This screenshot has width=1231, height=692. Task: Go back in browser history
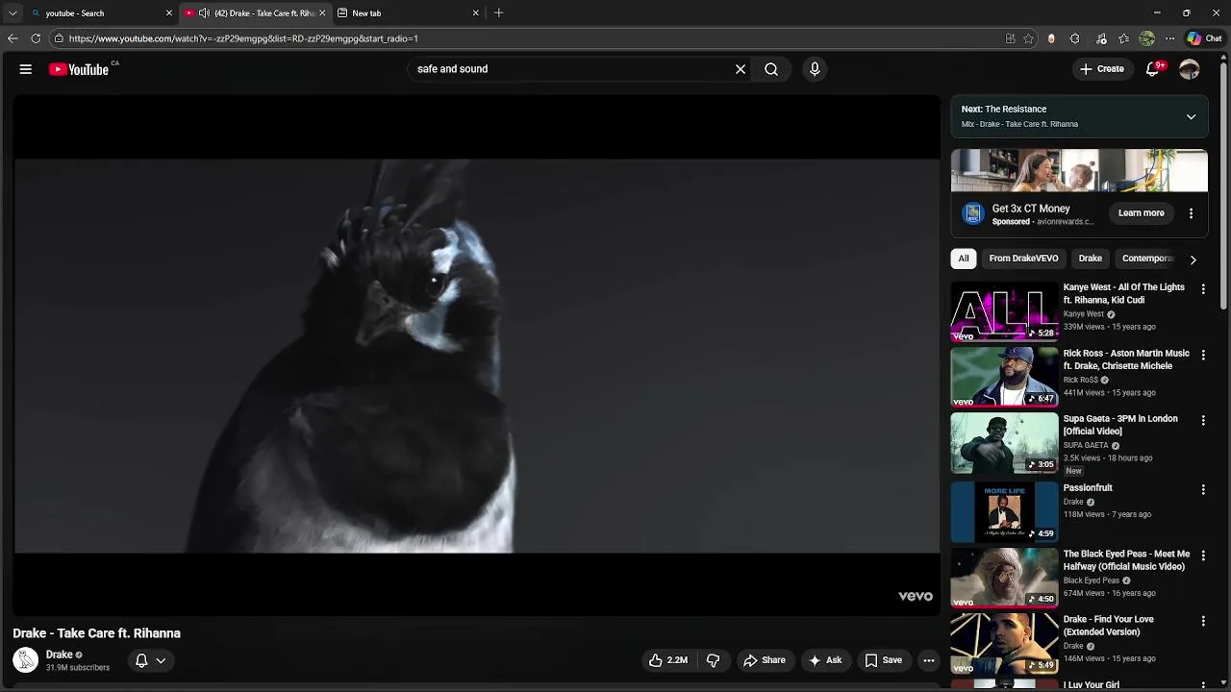[x=13, y=38]
